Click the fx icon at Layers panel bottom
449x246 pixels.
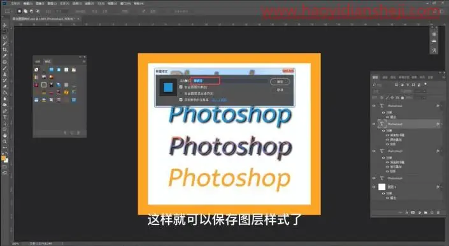click(x=406, y=213)
